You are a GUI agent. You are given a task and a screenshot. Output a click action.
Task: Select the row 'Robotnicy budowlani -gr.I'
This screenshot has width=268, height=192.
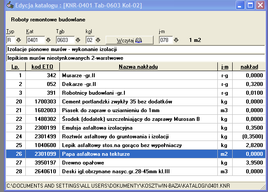(136, 93)
